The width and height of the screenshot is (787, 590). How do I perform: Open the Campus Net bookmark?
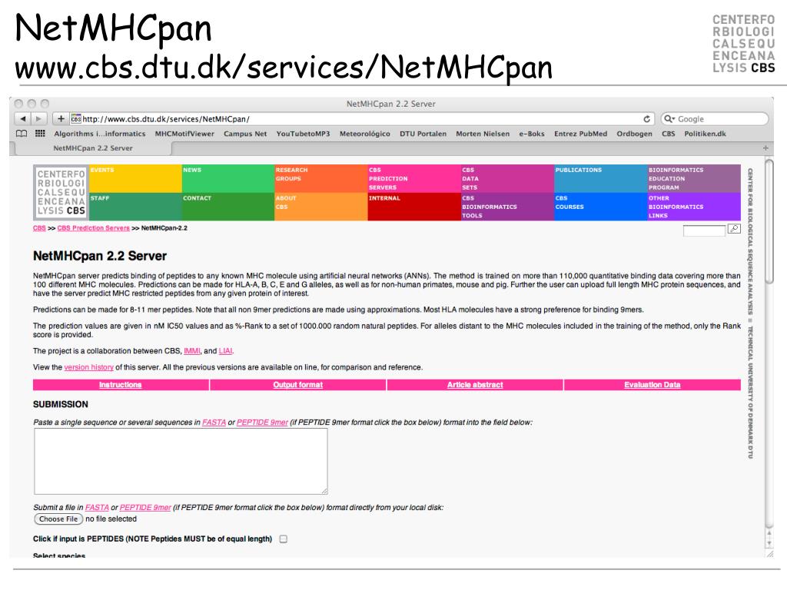[x=245, y=134]
